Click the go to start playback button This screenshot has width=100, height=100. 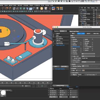[x=34, y=86]
